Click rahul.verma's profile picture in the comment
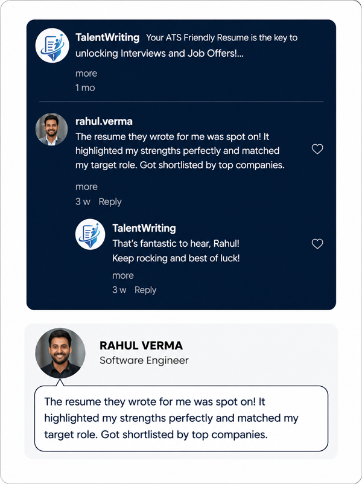Screen dimensions: 362x484 51,129
